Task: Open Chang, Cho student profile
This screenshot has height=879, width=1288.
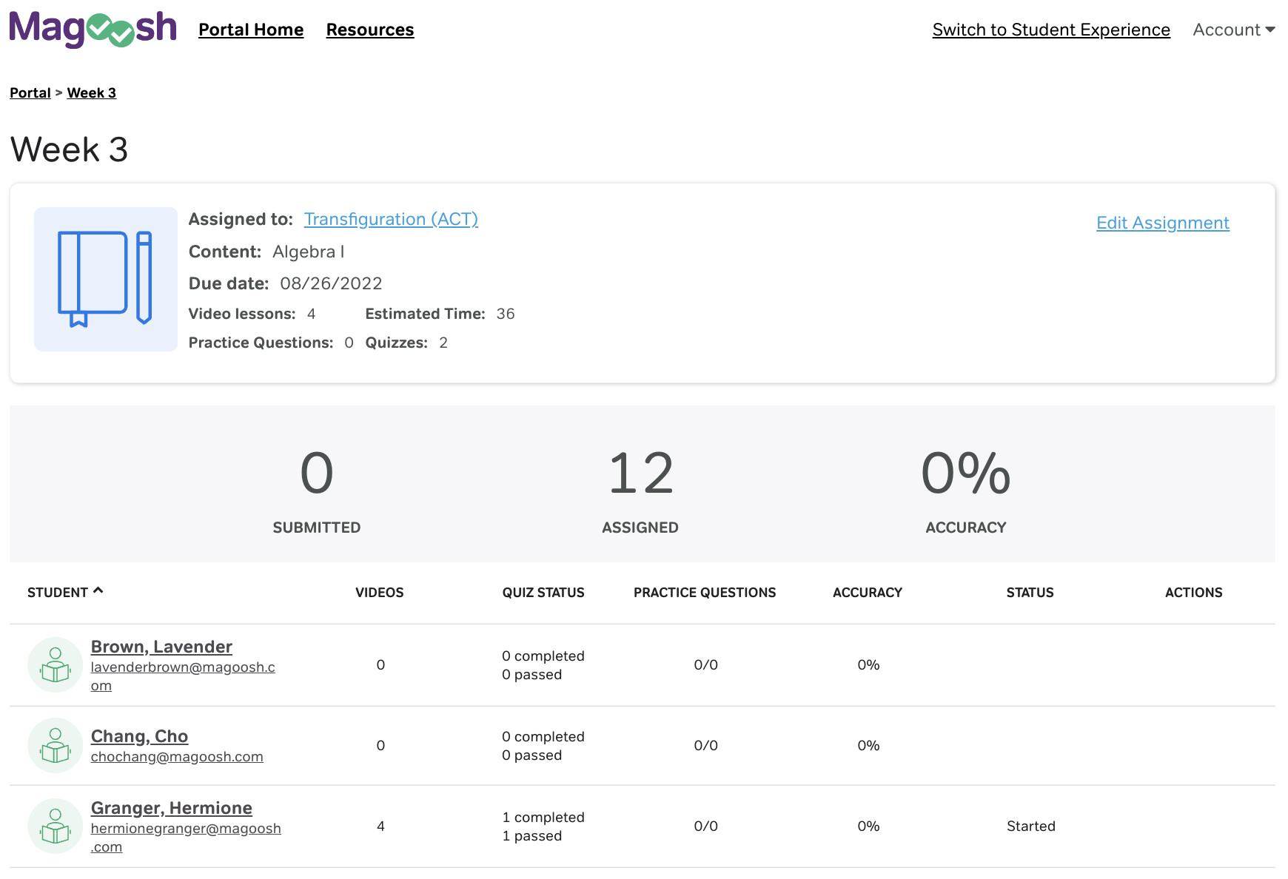Action: pyautogui.click(x=139, y=736)
